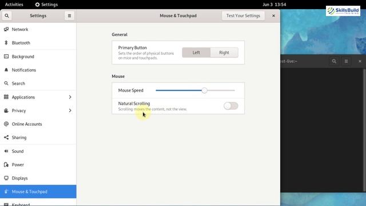Expand the Privacy chevron arrow

tap(70, 110)
